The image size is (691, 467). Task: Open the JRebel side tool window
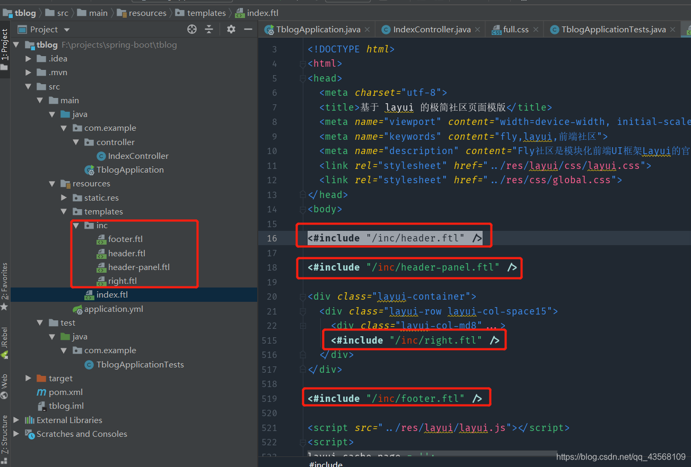pyautogui.click(x=5, y=343)
